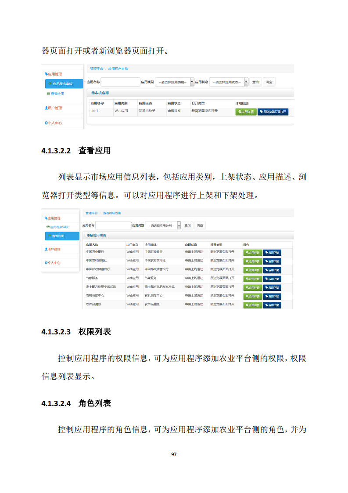Image resolution: width=348 pixels, height=493 pixels.
Task: Click the 应用程序审核 breadcrumb link
Action: [118, 69]
